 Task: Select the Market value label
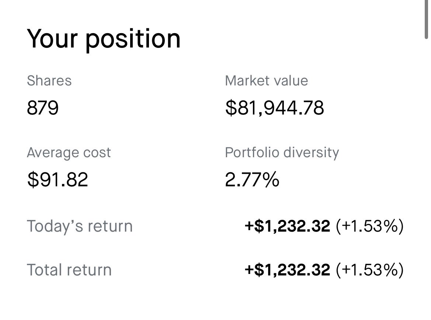point(266,81)
